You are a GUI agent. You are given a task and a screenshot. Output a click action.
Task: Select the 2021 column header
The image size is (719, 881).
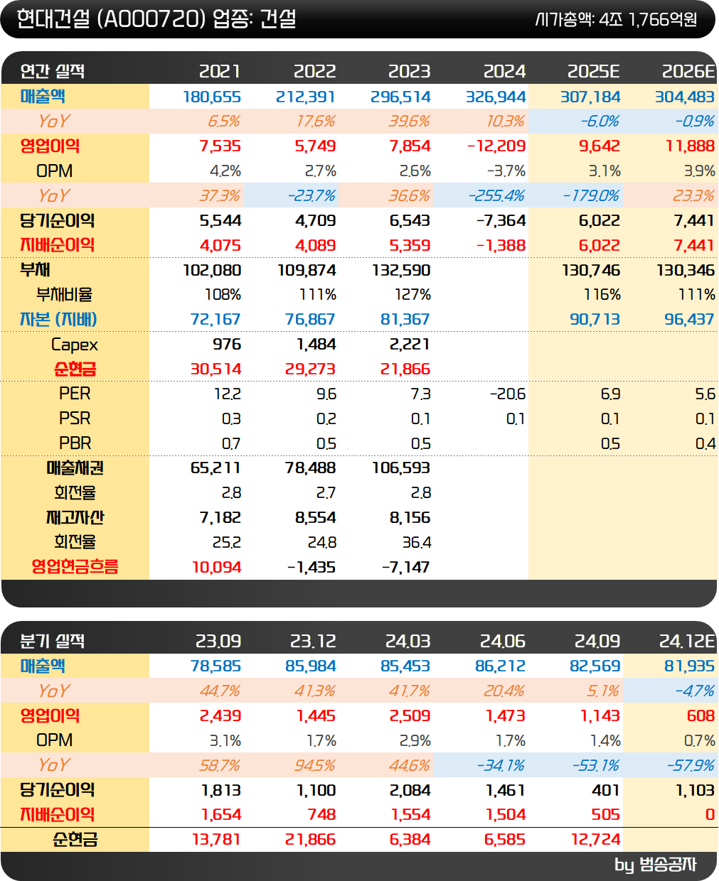pos(220,71)
